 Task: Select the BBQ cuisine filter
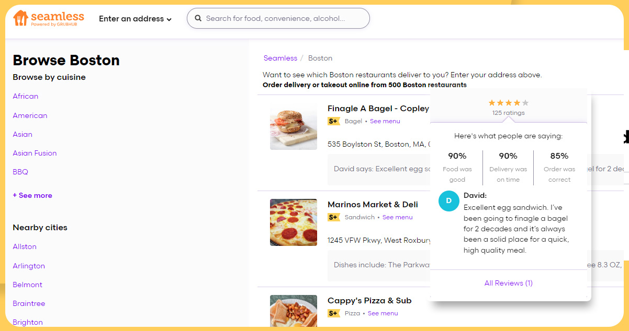pos(20,172)
